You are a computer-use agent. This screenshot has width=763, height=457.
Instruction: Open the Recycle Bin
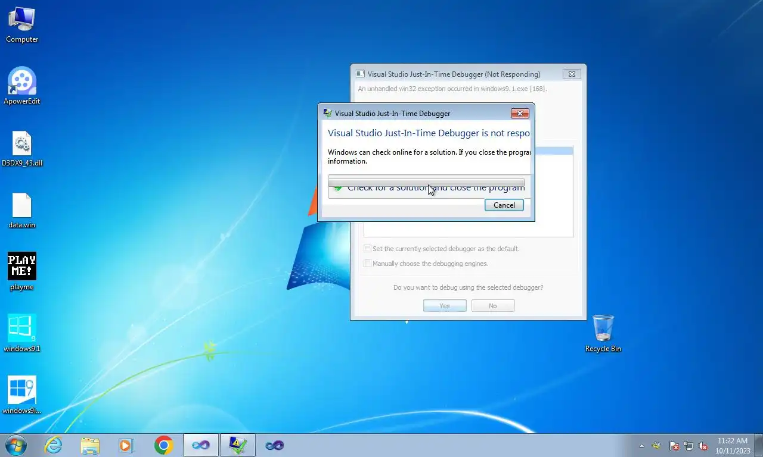point(603,333)
